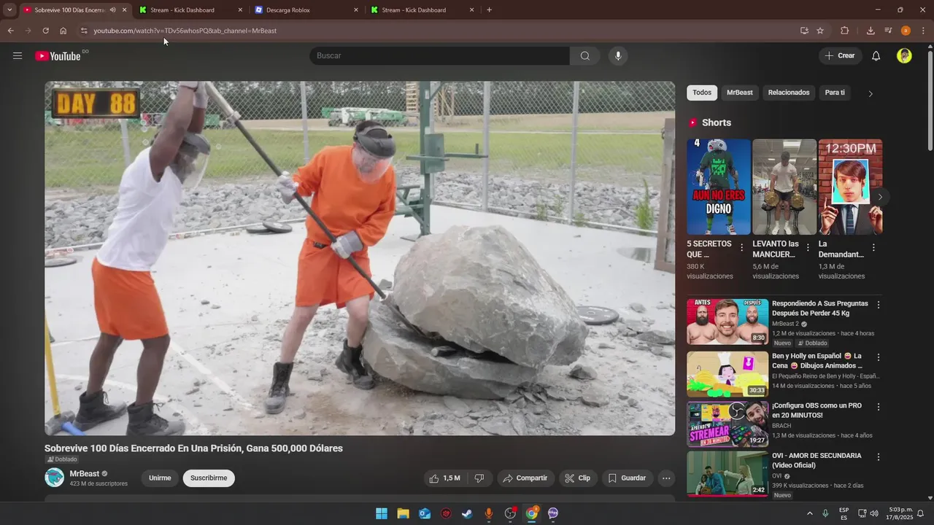Open options for 'Configura OBS' video
This screenshot has width=934, height=525.
pos(879,407)
